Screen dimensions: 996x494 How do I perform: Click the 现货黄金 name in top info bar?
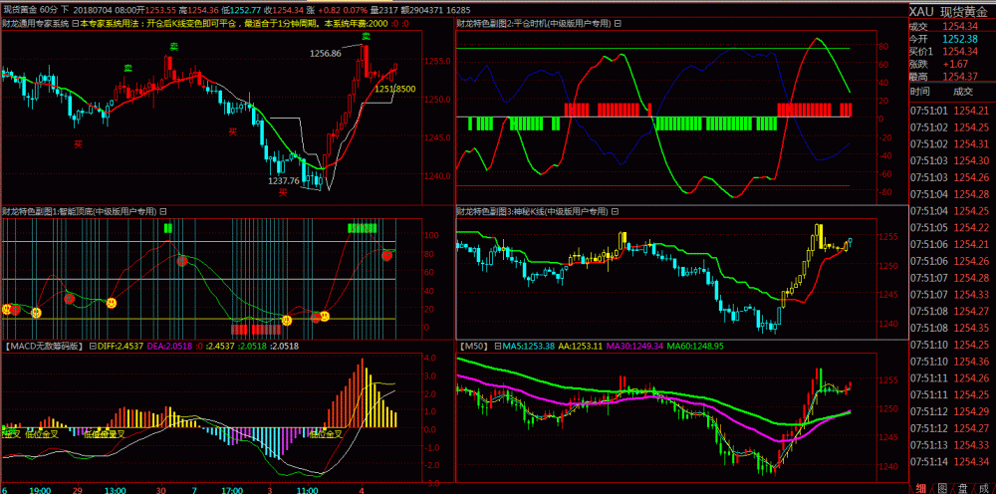(20, 10)
